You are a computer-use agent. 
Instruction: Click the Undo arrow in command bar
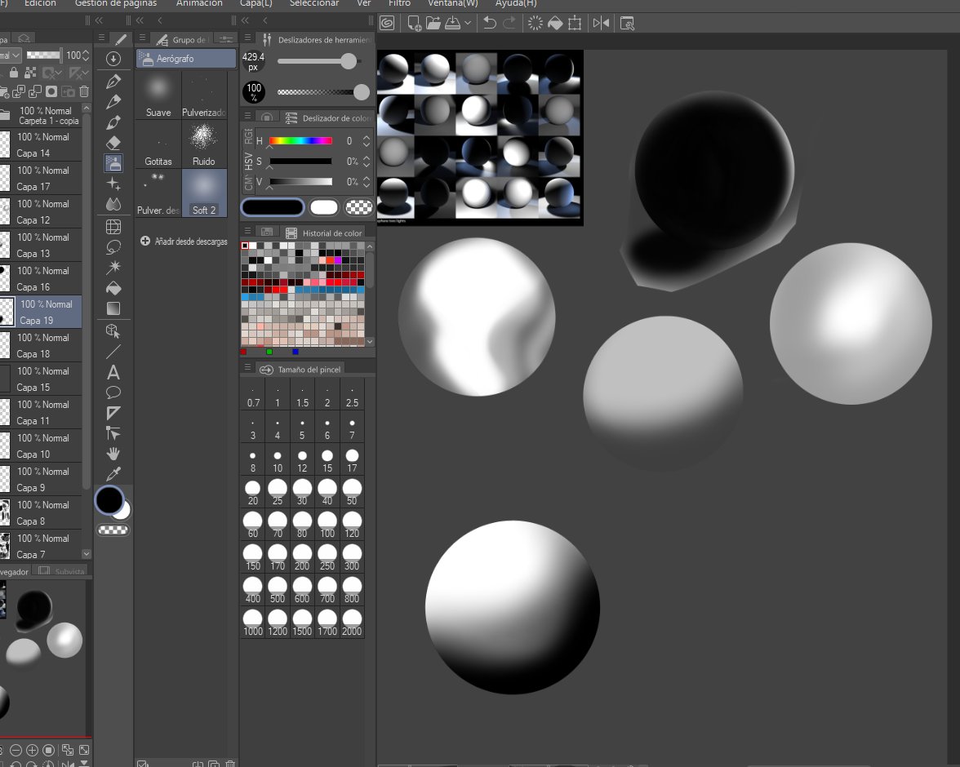coord(489,24)
